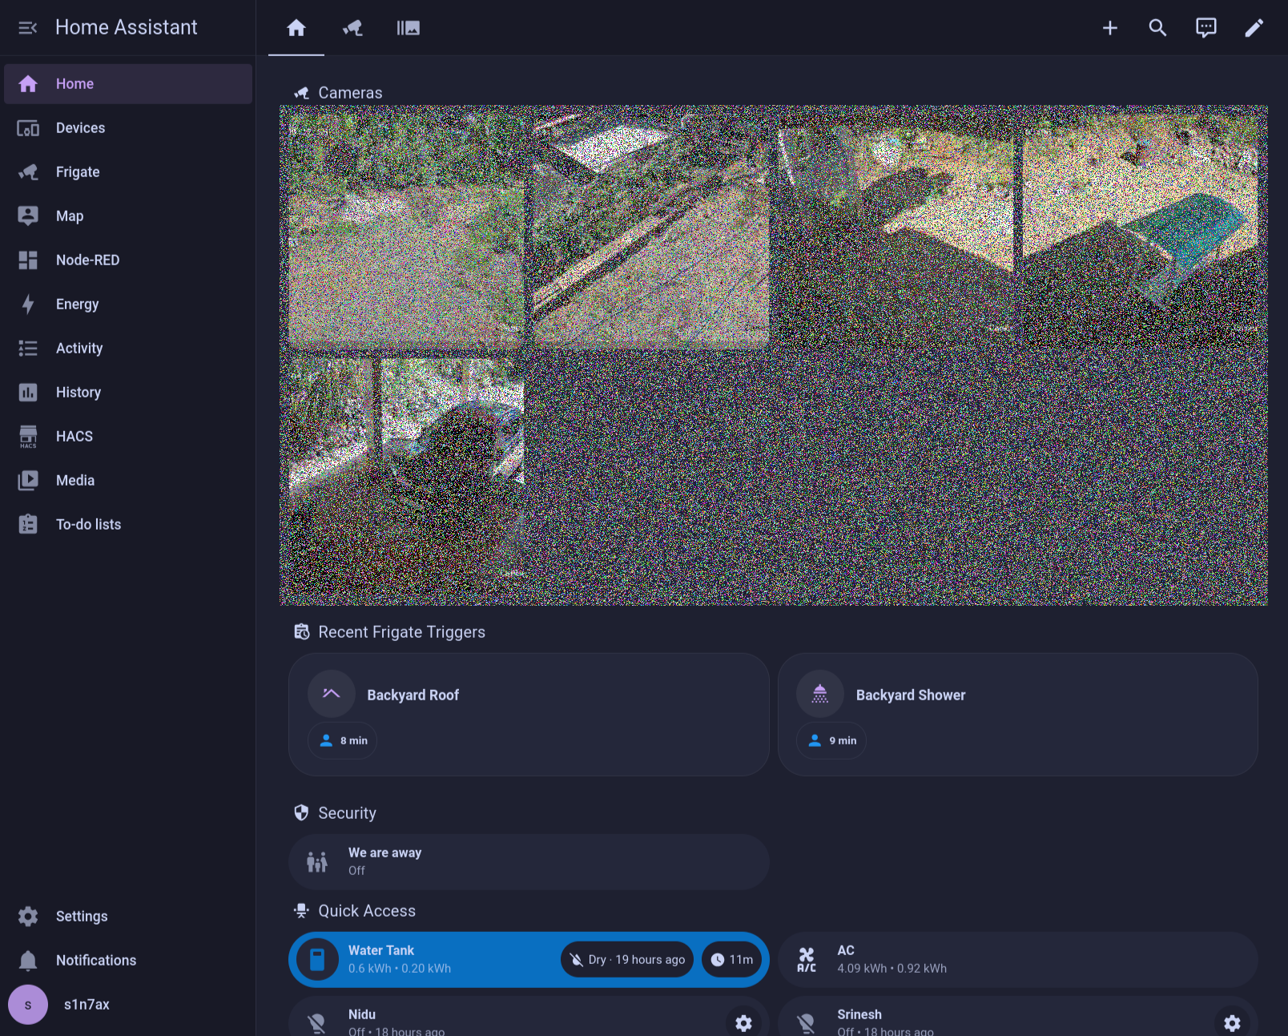Screen dimensions: 1288x1036
Task: Click the 11m timer chip
Action: click(x=732, y=960)
